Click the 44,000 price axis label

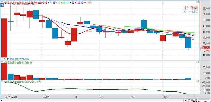206,55
